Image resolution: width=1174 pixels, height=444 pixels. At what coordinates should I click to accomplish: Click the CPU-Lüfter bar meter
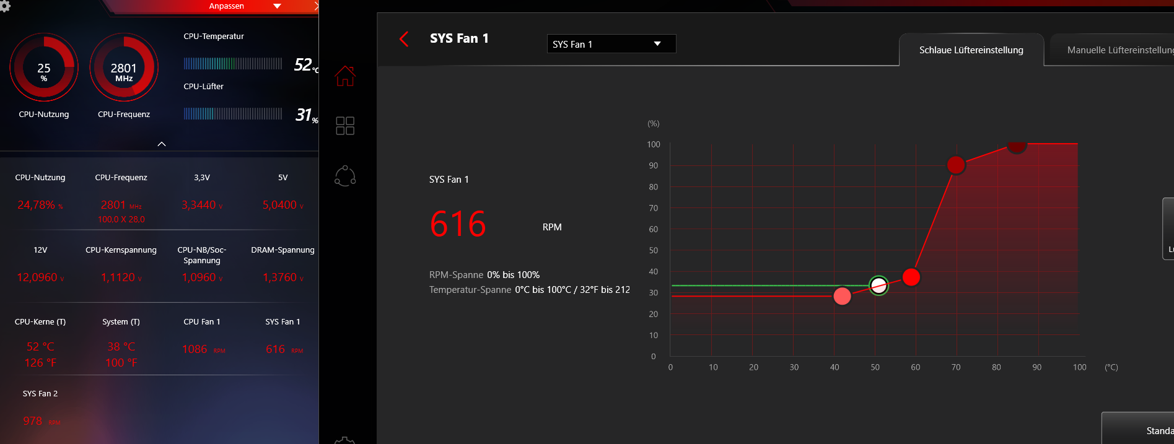point(233,113)
